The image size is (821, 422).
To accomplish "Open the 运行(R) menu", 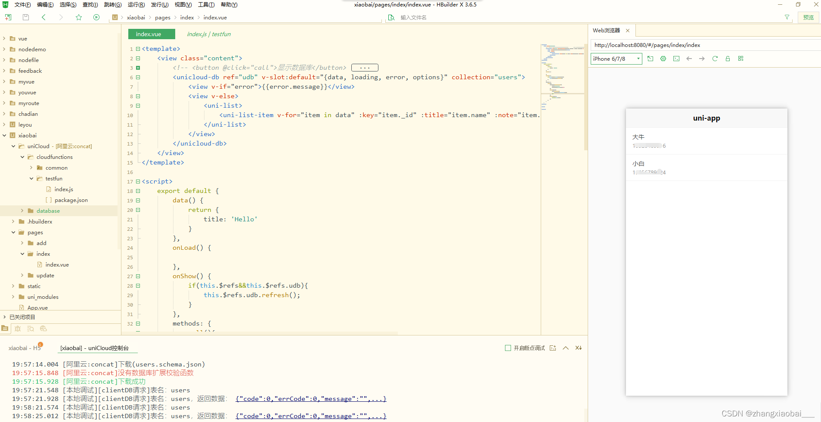I will pyautogui.click(x=136, y=5).
